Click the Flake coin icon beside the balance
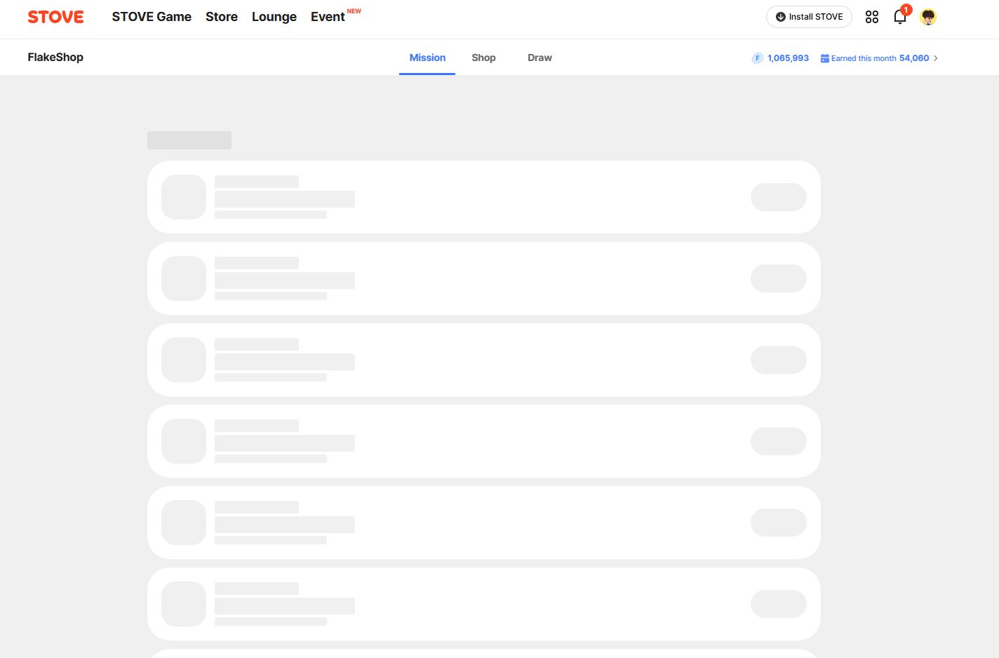 pyautogui.click(x=757, y=58)
